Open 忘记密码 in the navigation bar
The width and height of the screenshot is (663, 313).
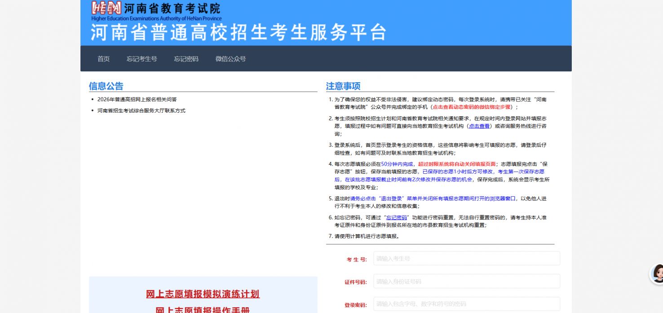[x=186, y=59]
